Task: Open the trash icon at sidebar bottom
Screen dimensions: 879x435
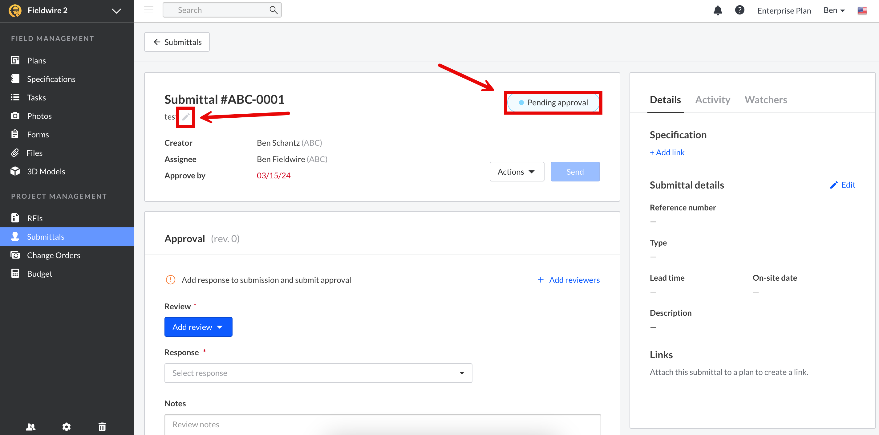Action: pos(102,426)
